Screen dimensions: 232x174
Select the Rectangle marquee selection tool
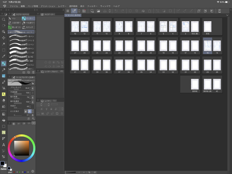(x=3, y=50)
